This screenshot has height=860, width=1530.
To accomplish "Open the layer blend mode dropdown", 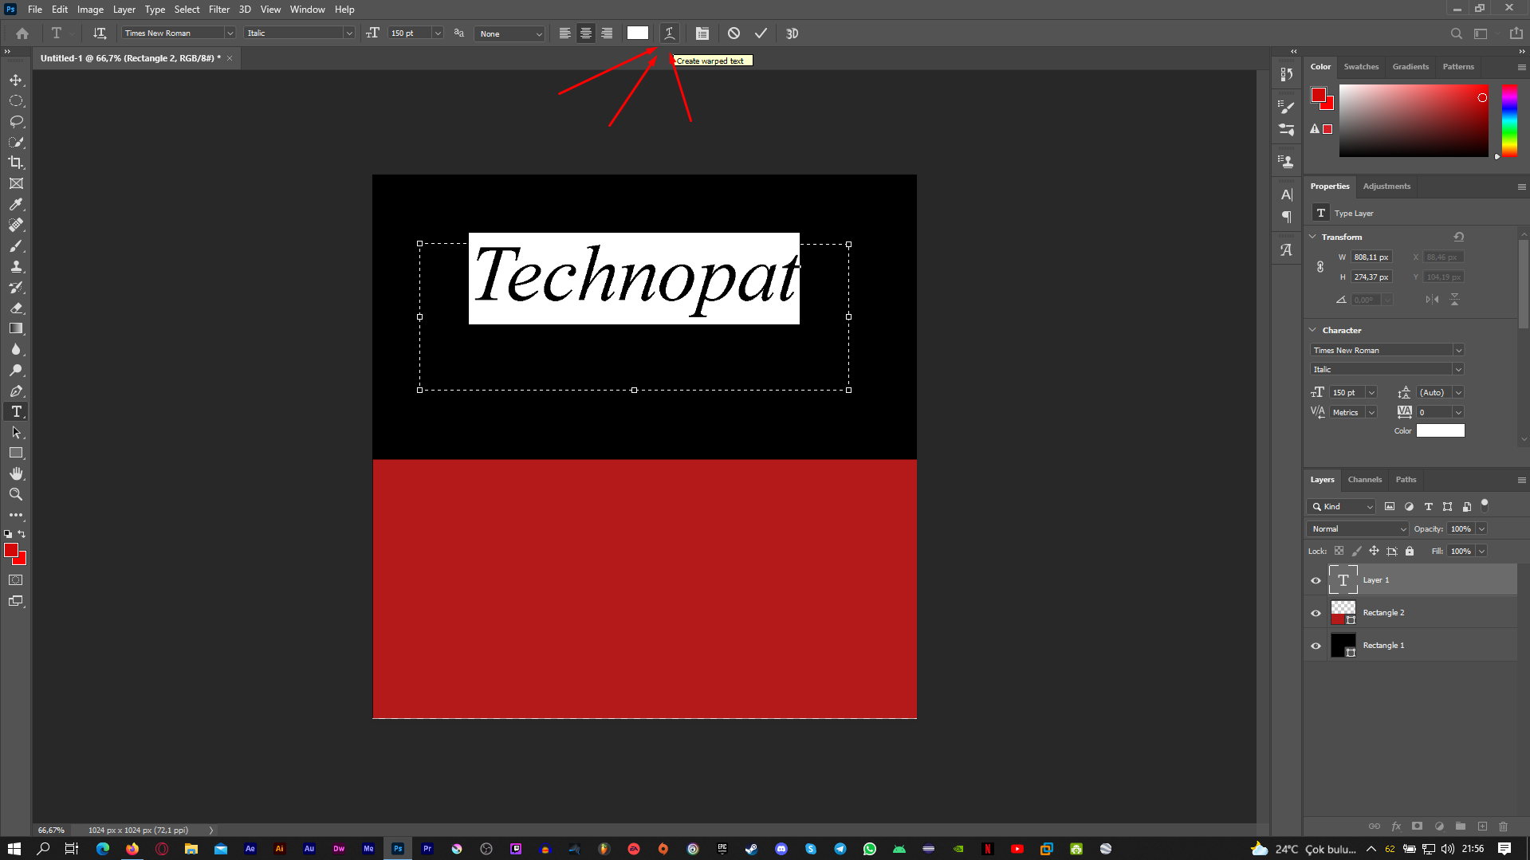I will (x=1359, y=529).
